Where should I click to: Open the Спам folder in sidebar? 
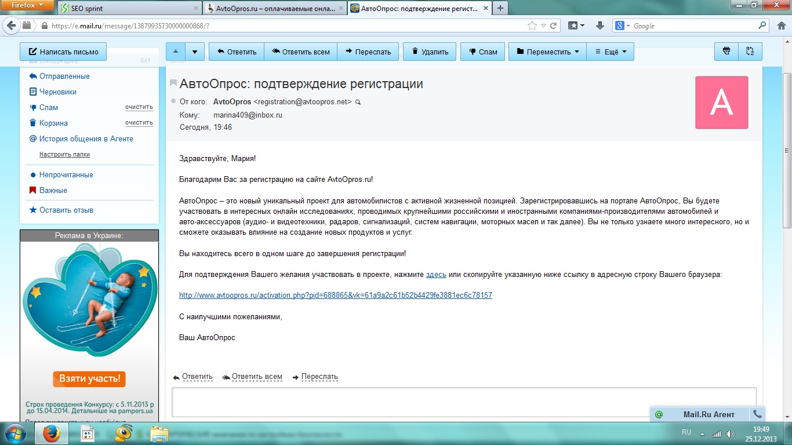49,108
